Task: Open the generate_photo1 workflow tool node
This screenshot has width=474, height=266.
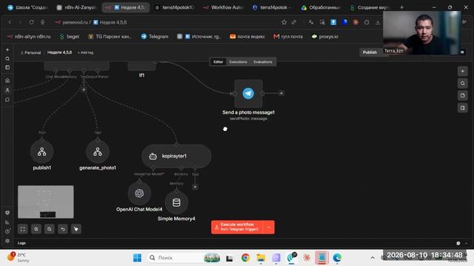Action: point(97,151)
